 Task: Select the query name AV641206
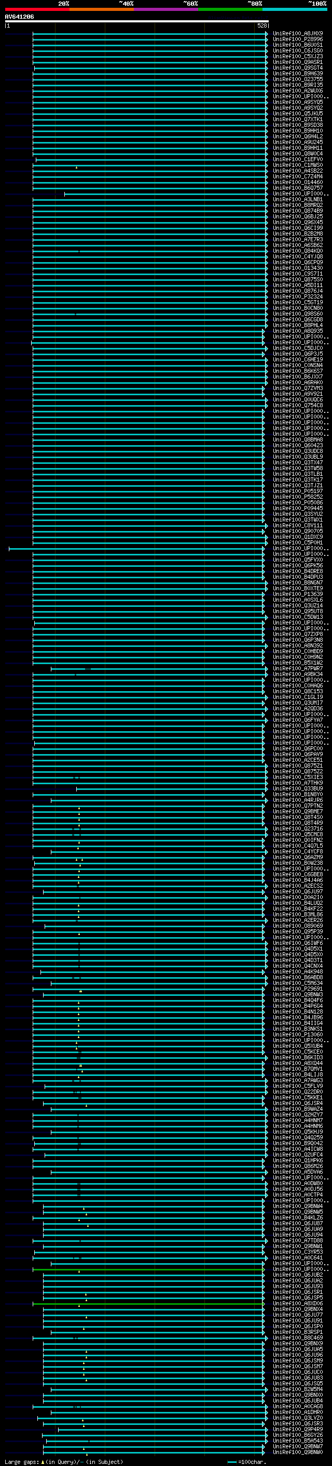pyautogui.click(x=19, y=17)
